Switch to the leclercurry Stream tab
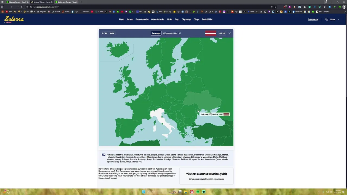Screen dimensions: 347x195 click(66, 2)
